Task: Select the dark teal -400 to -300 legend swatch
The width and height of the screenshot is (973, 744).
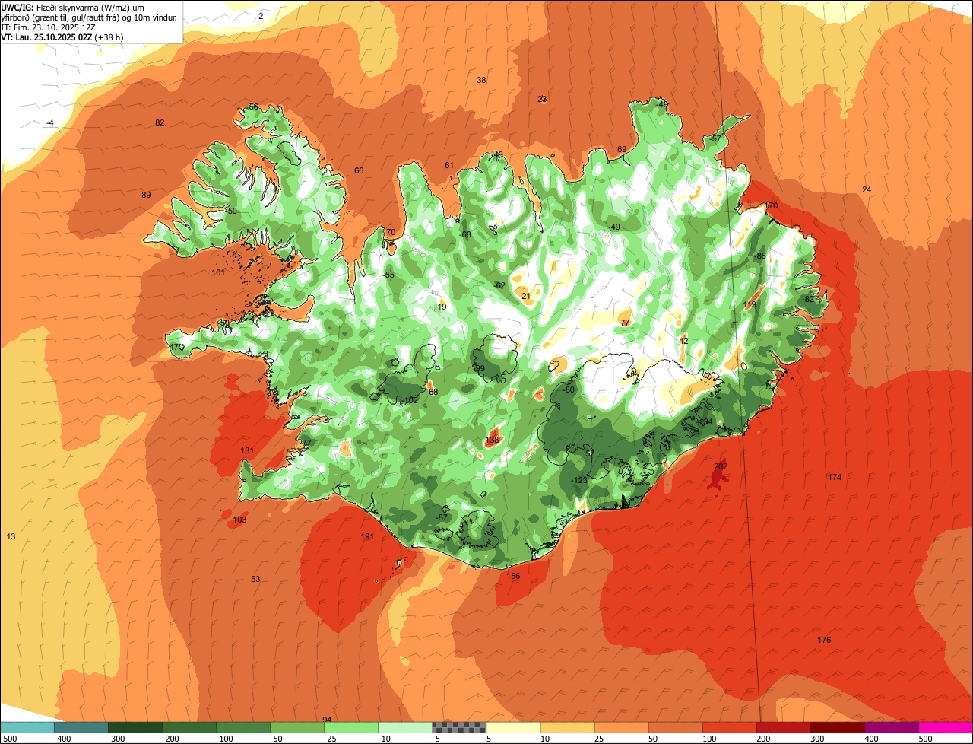Action: (81, 727)
